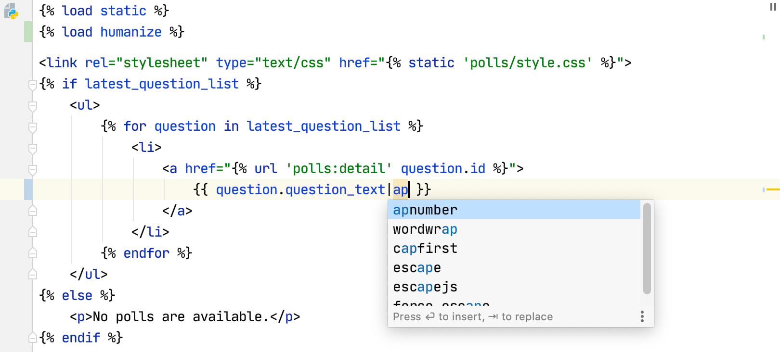Collapse the <li> tag fold marker
The height and width of the screenshot is (352, 780).
[33, 149]
